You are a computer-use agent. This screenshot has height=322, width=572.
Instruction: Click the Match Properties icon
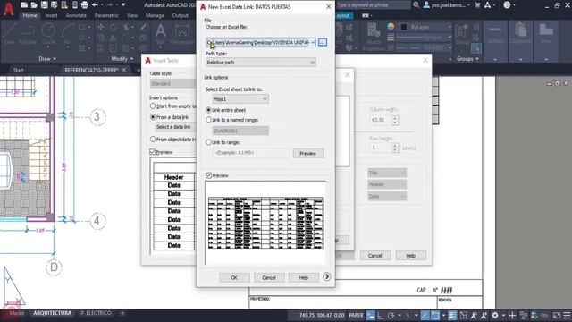point(374,37)
